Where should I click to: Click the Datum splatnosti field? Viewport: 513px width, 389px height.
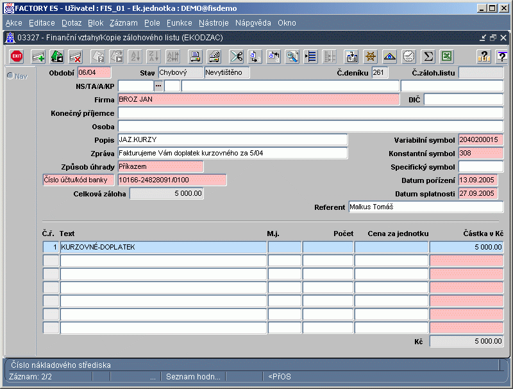click(x=478, y=193)
